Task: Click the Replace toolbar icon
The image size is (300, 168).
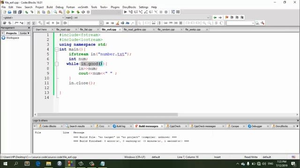Action: pyautogui.click(x=60, y=12)
